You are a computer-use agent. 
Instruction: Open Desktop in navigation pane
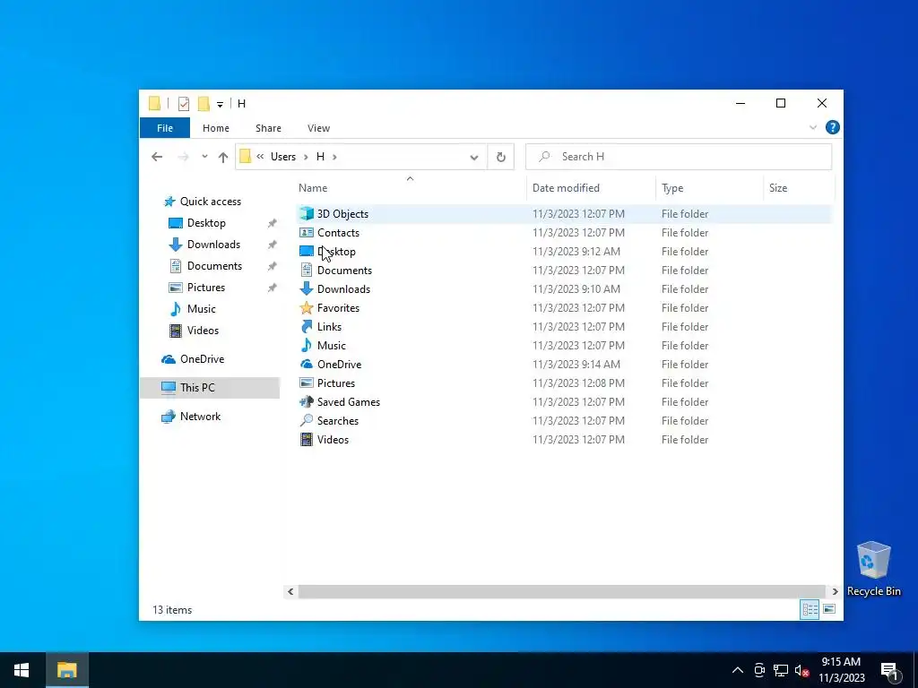(206, 223)
